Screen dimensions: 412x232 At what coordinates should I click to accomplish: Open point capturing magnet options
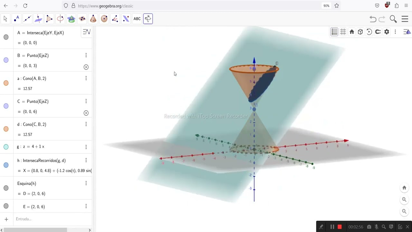point(378,32)
